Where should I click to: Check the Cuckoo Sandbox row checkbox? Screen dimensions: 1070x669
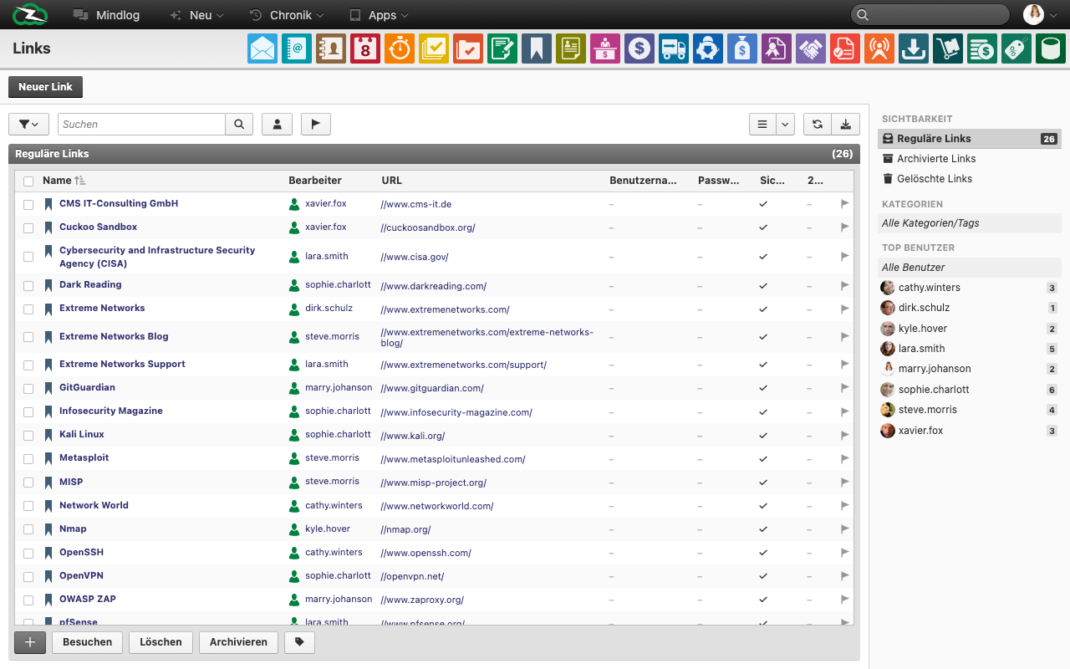point(28,227)
